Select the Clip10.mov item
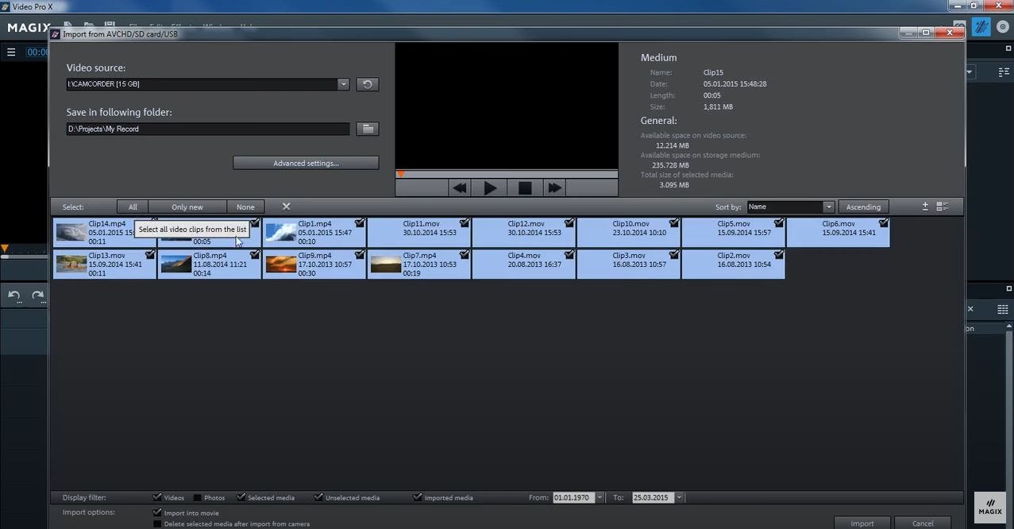Image resolution: width=1014 pixels, height=529 pixels. point(629,233)
